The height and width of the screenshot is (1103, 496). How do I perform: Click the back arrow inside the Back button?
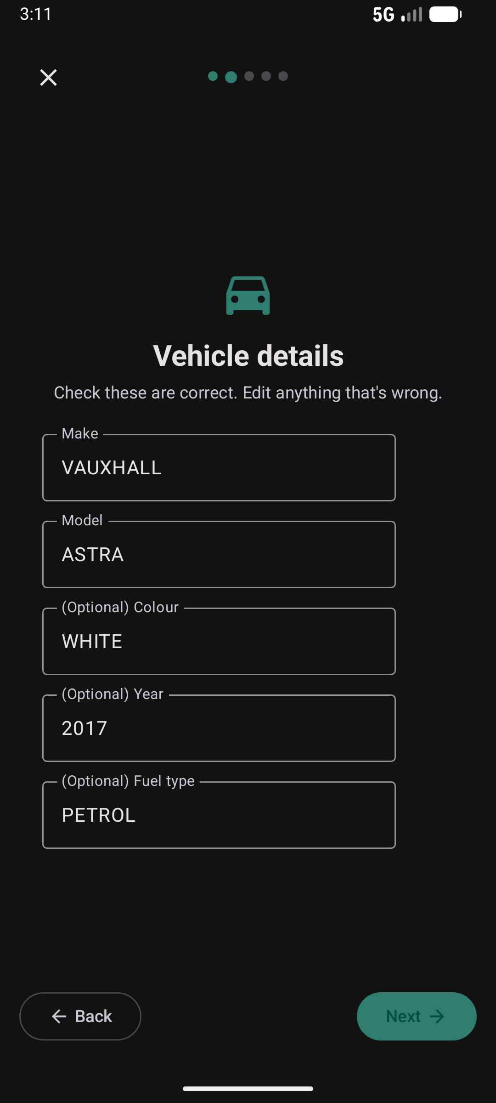(58, 1016)
